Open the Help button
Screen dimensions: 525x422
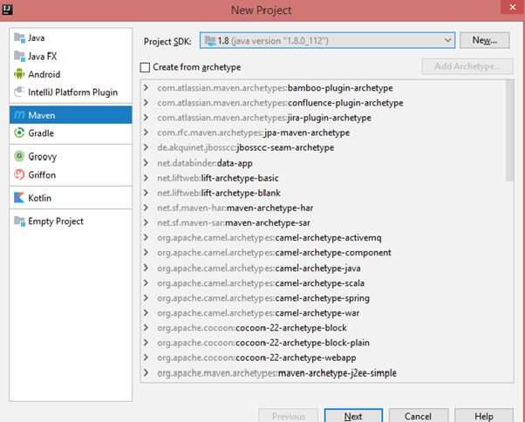click(x=484, y=416)
